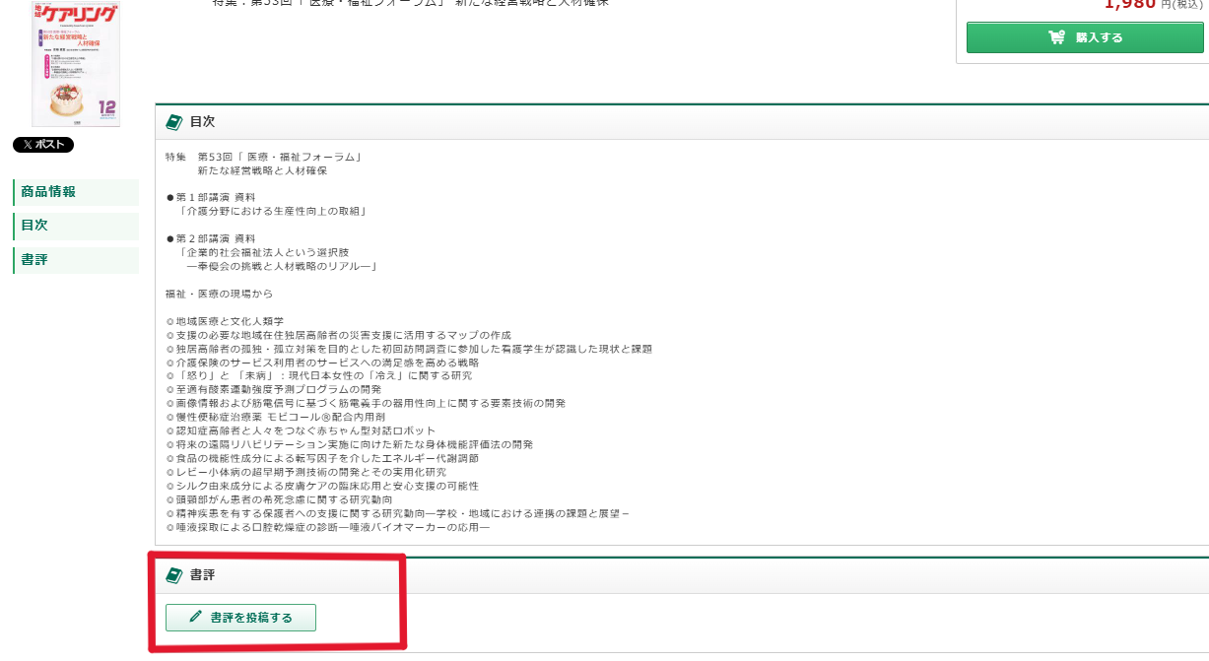Click the 唾液採取による口腔乾燥症の診断 line

[x=331, y=528]
